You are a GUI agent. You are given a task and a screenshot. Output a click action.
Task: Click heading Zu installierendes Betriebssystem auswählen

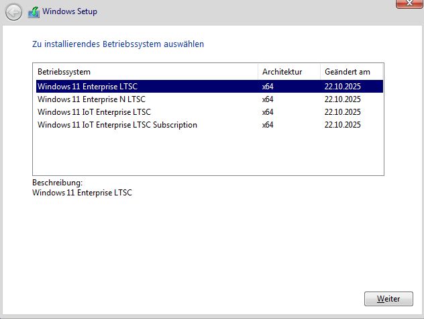118,44
